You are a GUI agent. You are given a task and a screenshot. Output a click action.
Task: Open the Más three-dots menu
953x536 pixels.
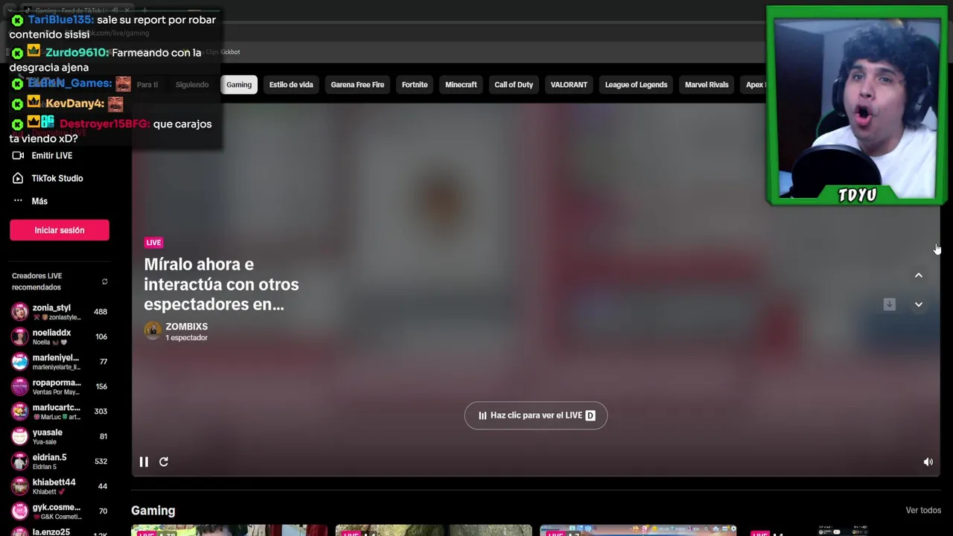coord(18,201)
